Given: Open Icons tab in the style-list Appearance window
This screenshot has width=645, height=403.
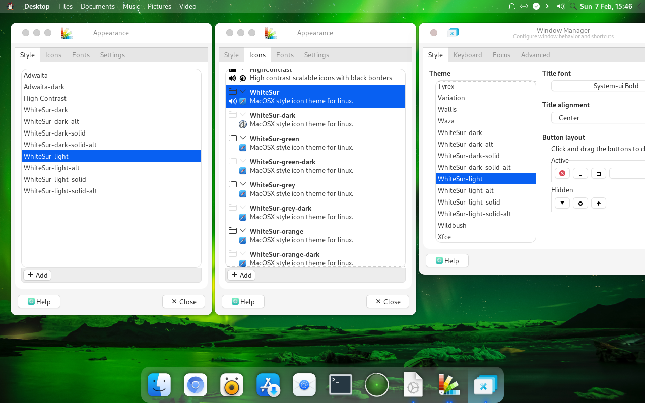Looking at the screenshot, I should pyautogui.click(x=53, y=55).
